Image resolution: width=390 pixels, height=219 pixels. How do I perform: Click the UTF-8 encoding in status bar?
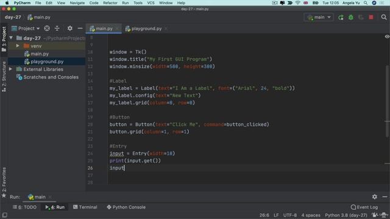290,215
